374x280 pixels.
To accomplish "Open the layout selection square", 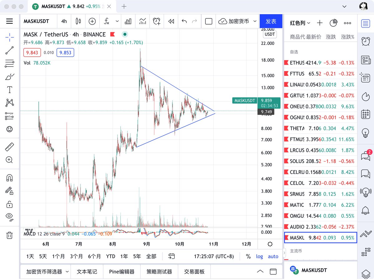I will tap(209, 21).
